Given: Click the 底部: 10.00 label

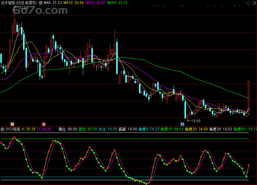Looking at the screenshot, I should tap(128, 129).
